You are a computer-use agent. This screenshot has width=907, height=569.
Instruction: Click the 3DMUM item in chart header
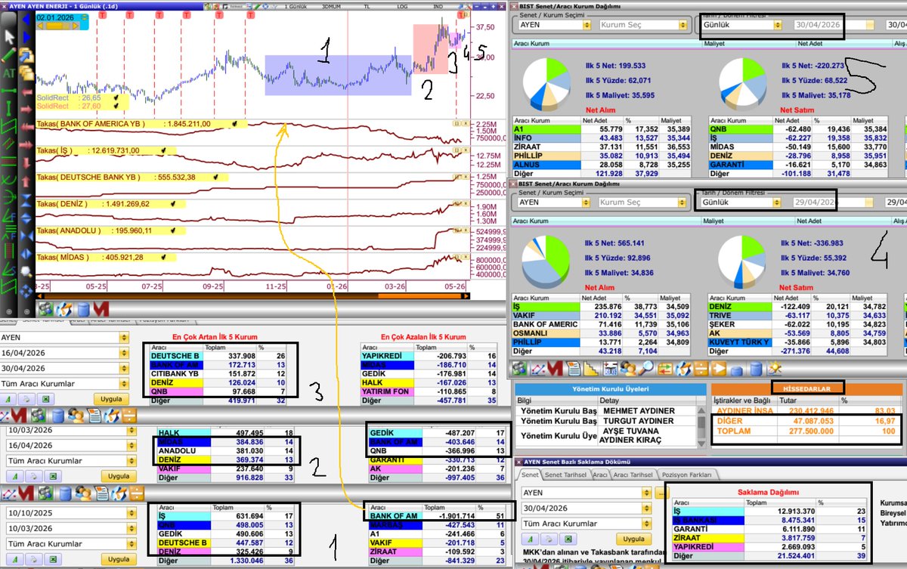(331, 7)
